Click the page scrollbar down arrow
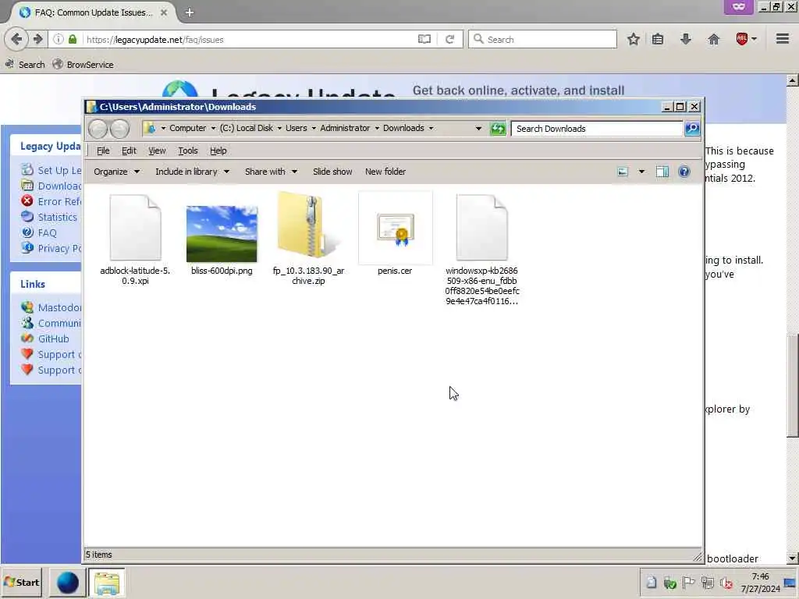 pos(793,558)
